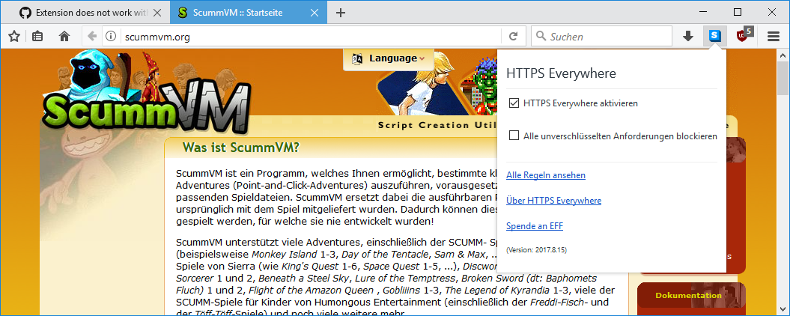790x316 pixels.
Task: Open the downloads arrow icon
Action: (x=687, y=36)
